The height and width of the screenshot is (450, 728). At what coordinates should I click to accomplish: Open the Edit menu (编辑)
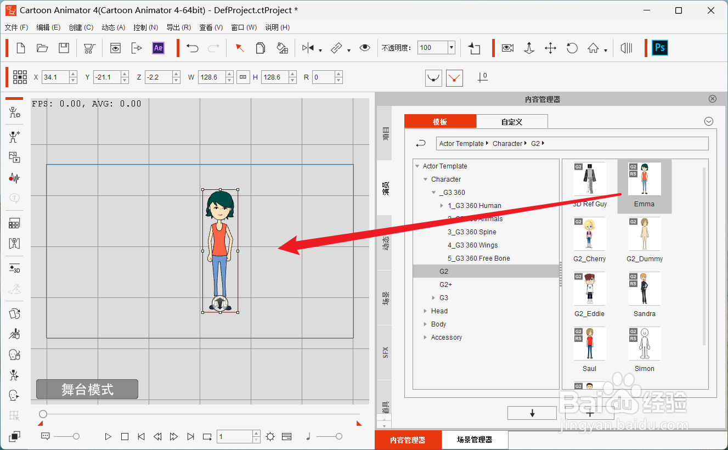48,27
